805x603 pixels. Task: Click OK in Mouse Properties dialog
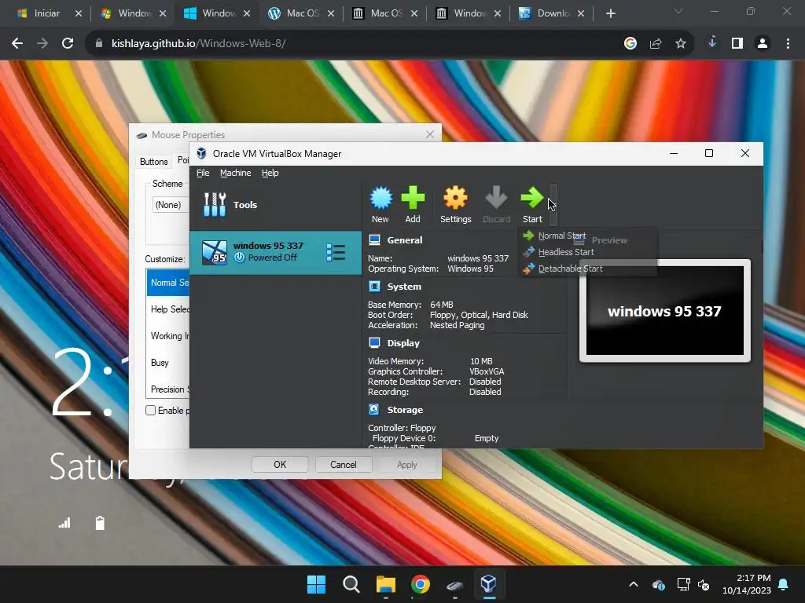point(280,465)
